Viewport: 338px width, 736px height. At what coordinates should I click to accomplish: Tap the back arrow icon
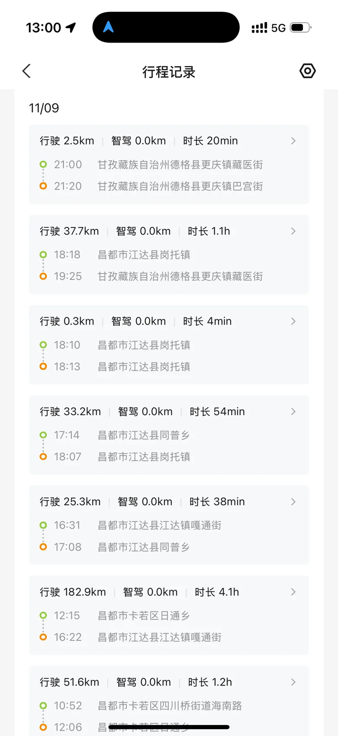pos(27,71)
